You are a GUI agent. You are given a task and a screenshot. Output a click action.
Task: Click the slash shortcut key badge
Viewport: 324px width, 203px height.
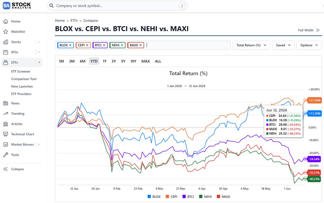click(x=182, y=6)
